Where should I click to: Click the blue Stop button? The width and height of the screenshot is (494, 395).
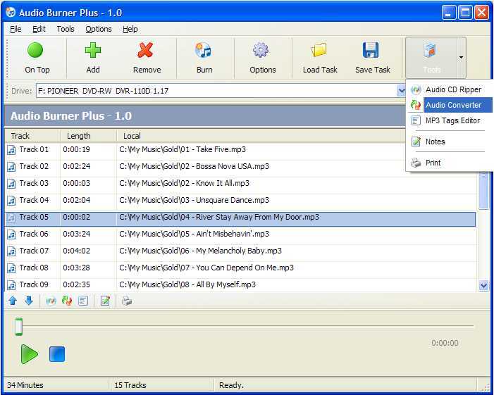(57, 354)
